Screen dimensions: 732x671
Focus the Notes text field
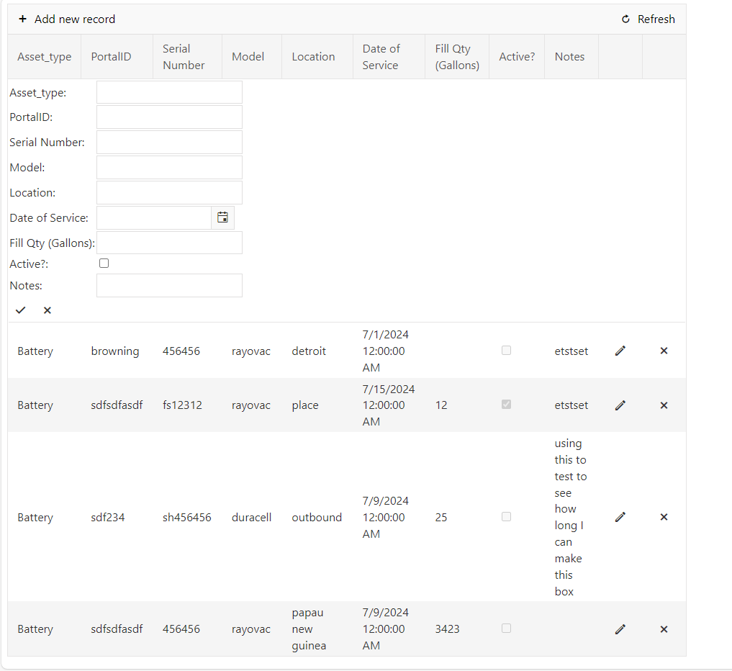point(169,286)
